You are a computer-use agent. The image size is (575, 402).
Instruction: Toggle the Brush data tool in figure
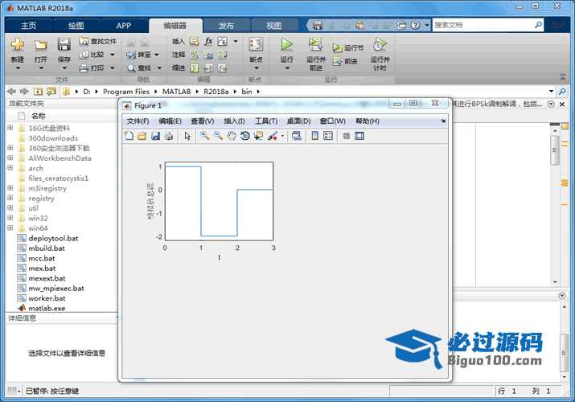272,136
